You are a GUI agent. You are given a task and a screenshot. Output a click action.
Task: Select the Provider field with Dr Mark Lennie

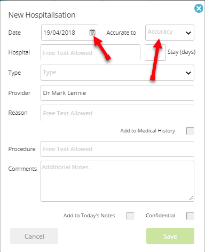(x=117, y=93)
